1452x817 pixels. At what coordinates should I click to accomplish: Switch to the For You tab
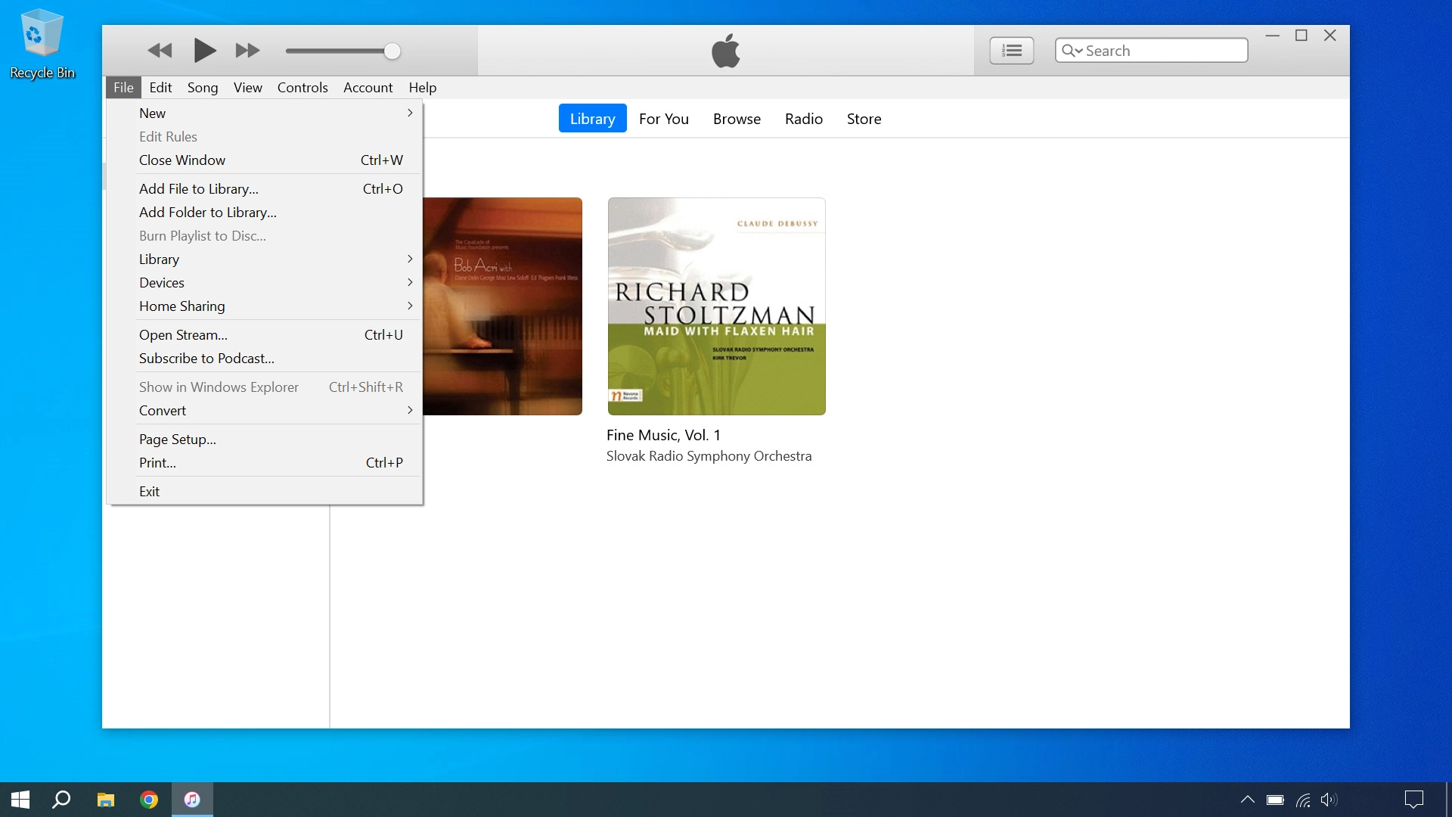click(664, 119)
